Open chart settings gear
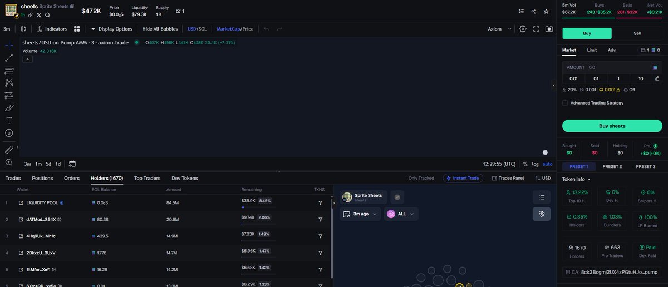The image size is (668, 287). 523,29
